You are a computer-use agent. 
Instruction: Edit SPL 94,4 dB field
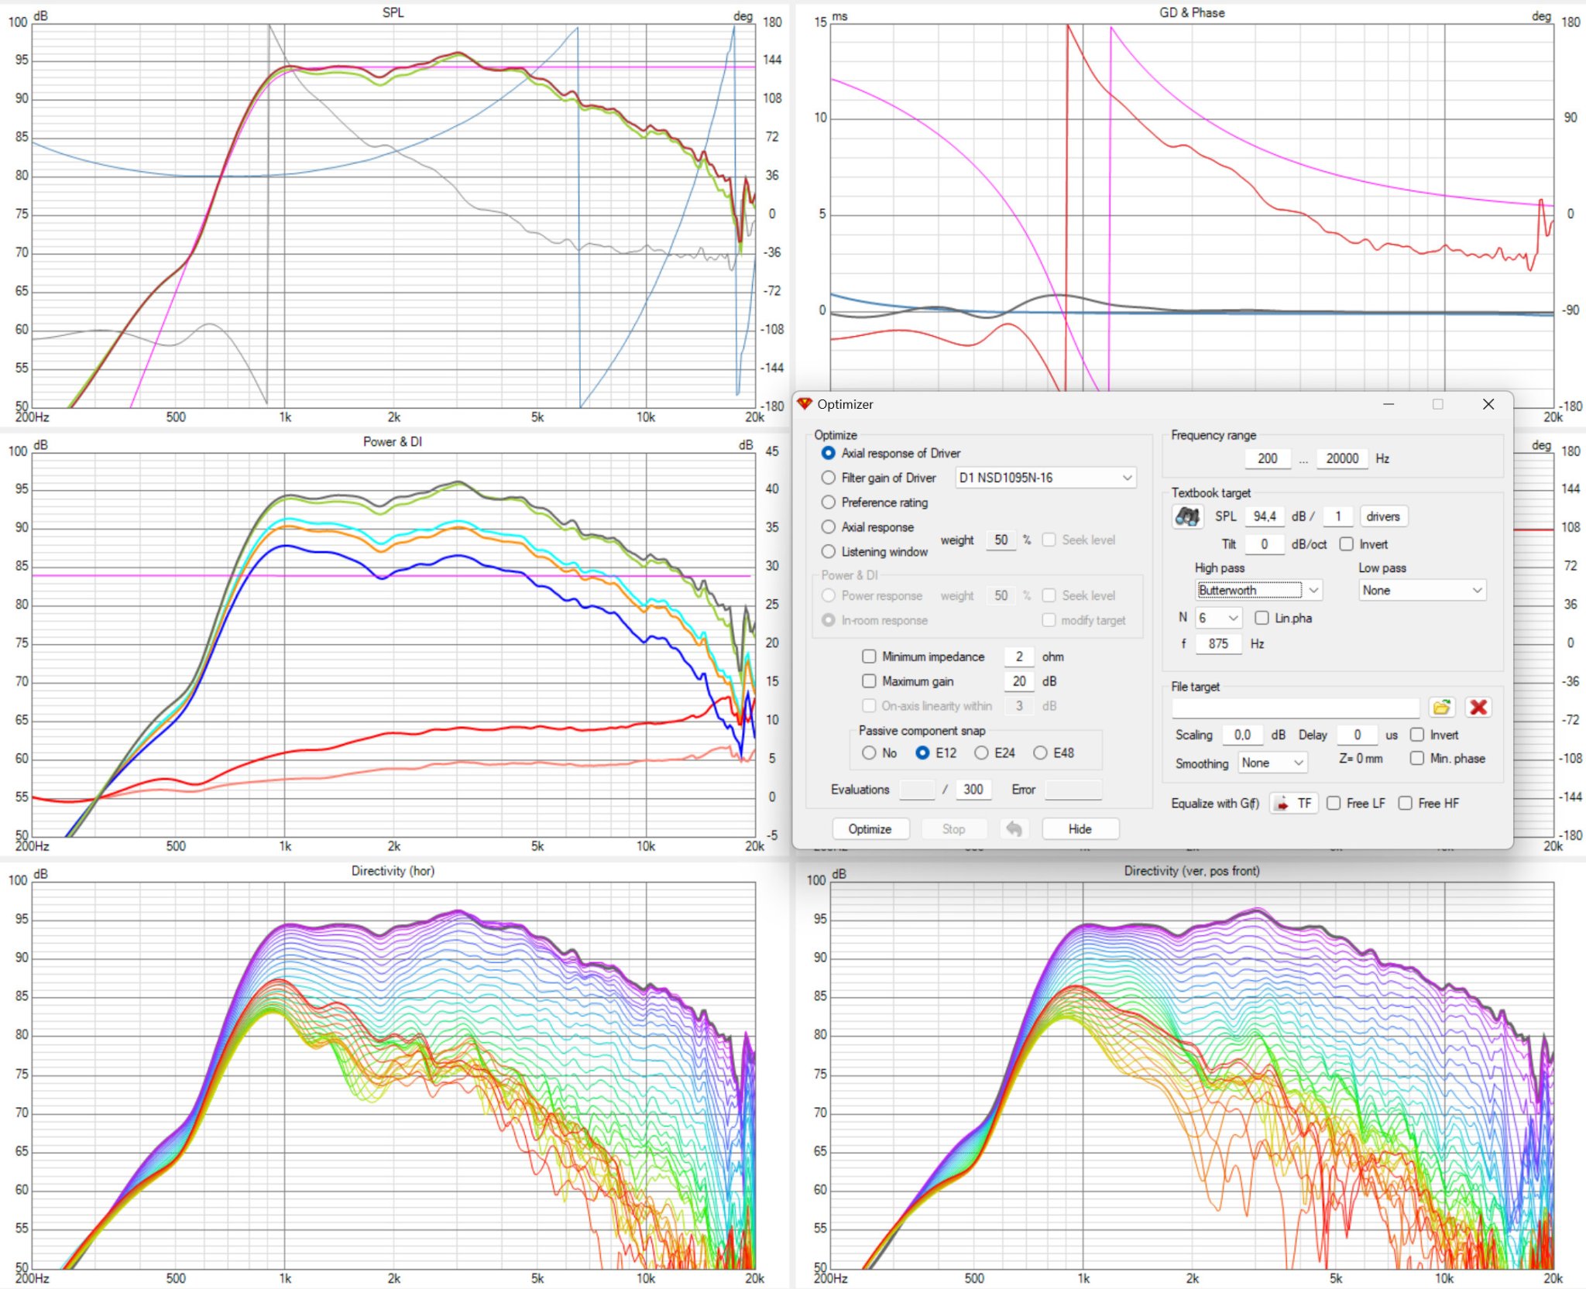[1265, 516]
